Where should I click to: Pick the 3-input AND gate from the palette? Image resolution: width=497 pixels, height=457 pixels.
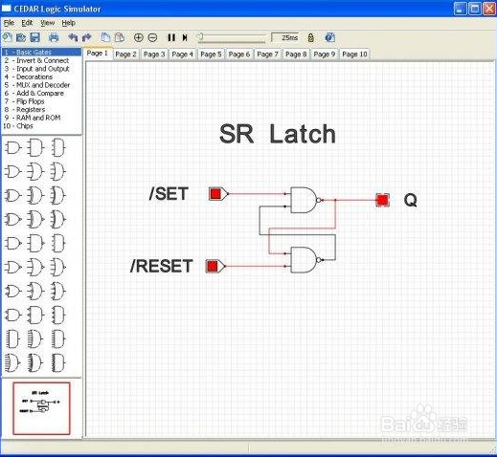[x=35, y=147]
